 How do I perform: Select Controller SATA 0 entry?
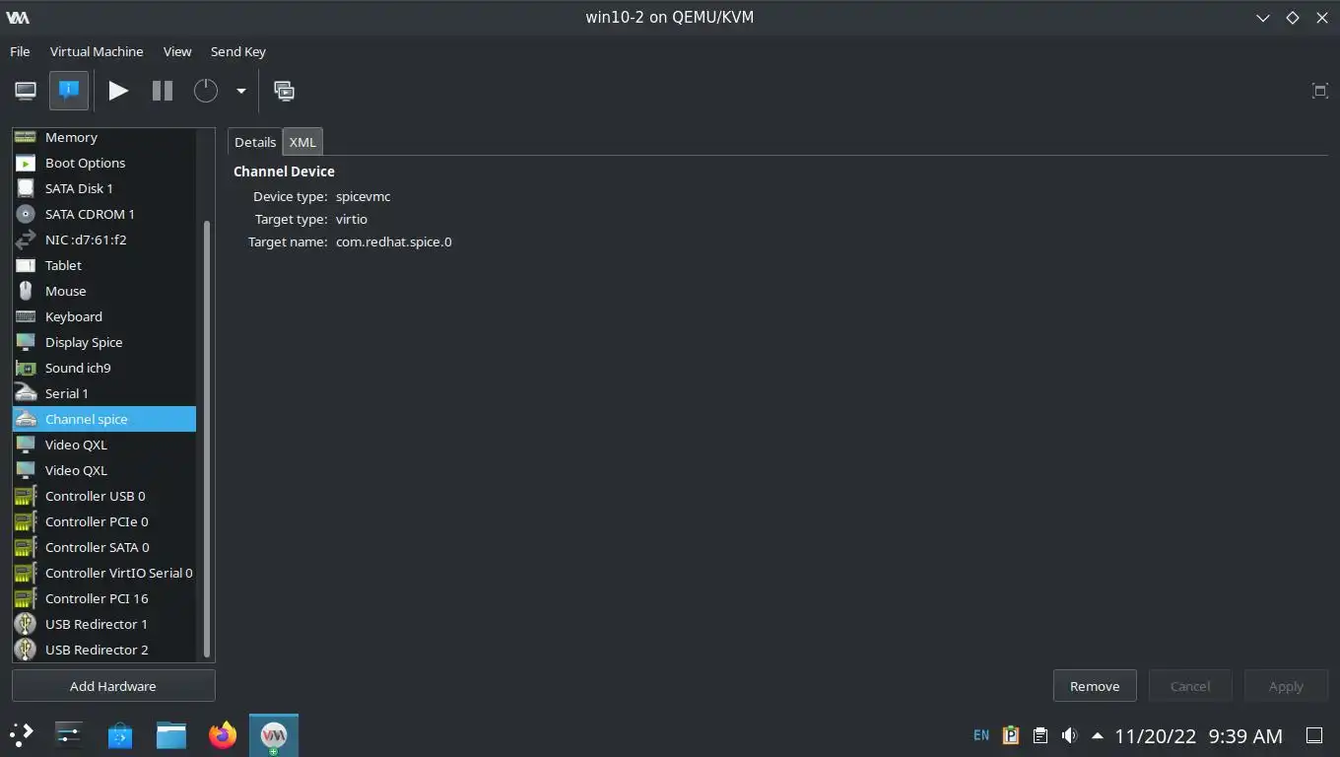[104, 547]
